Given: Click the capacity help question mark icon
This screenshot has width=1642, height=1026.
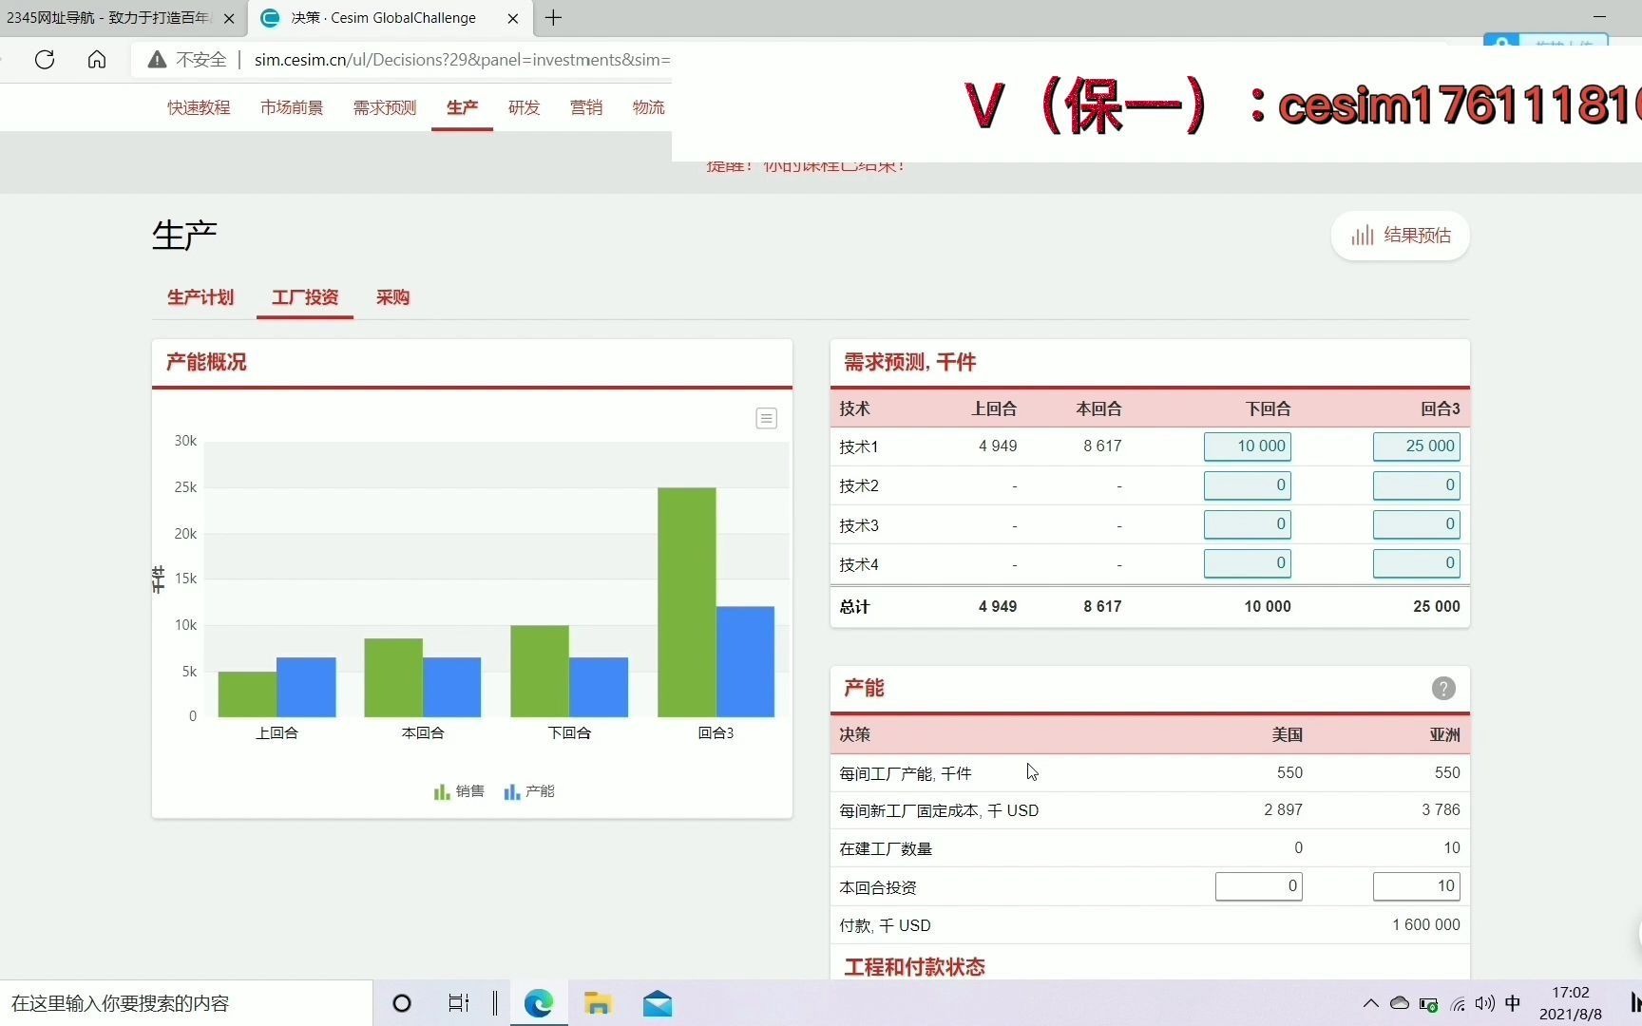Looking at the screenshot, I should click(x=1442, y=689).
